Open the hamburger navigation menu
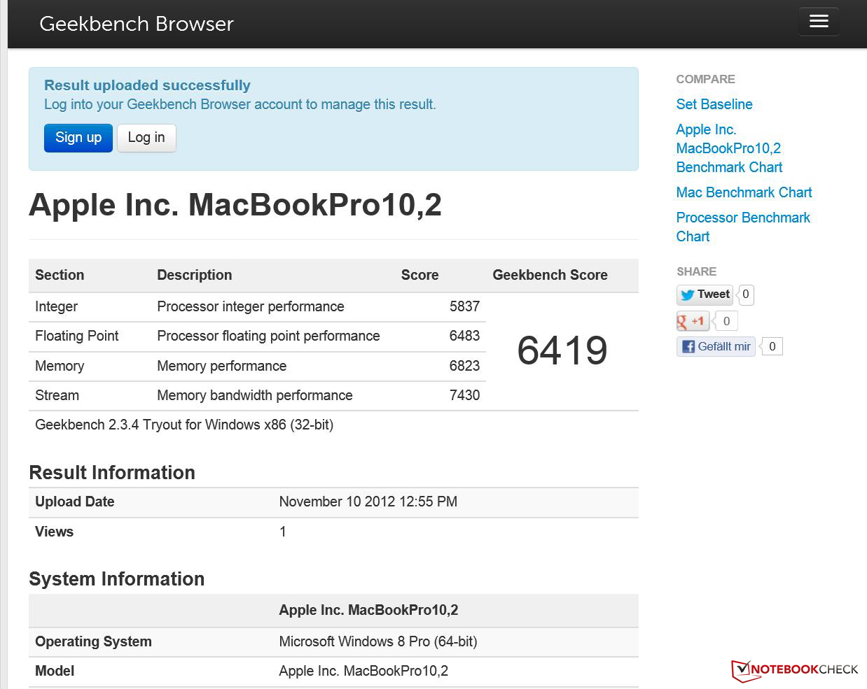This screenshot has height=689, width=867. [x=819, y=21]
